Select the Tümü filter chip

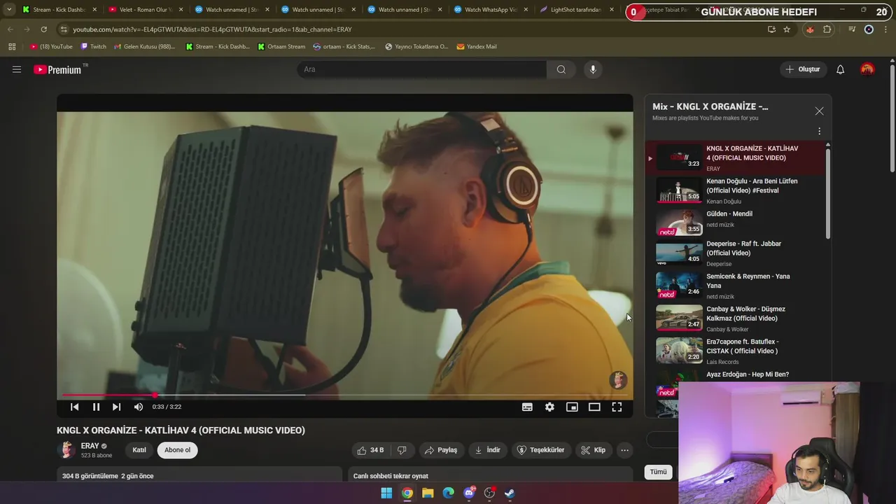(x=658, y=472)
